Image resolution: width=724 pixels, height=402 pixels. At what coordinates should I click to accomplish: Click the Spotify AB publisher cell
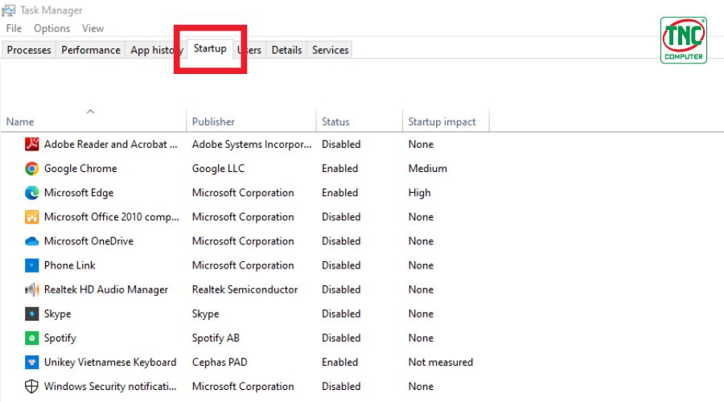click(x=216, y=338)
